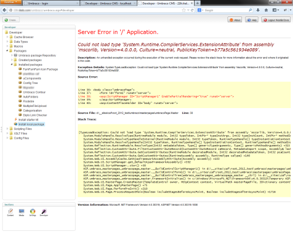Screen dimensions: 293x235
Task: Expand the Data Types tree node
Action: coord(8,42)
